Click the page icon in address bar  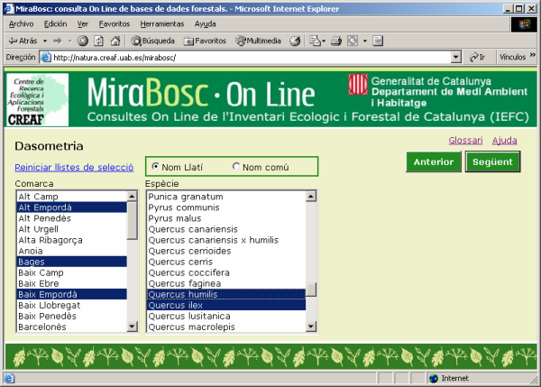pos(46,58)
